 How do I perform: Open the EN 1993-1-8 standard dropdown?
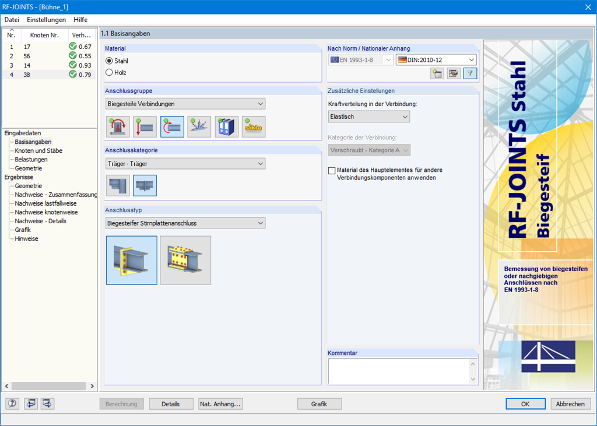click(360, 60)
